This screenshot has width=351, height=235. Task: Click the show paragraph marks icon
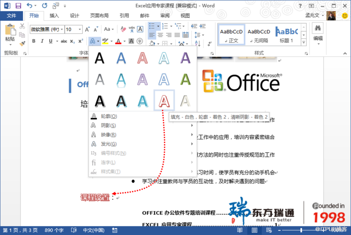(209, 43)
